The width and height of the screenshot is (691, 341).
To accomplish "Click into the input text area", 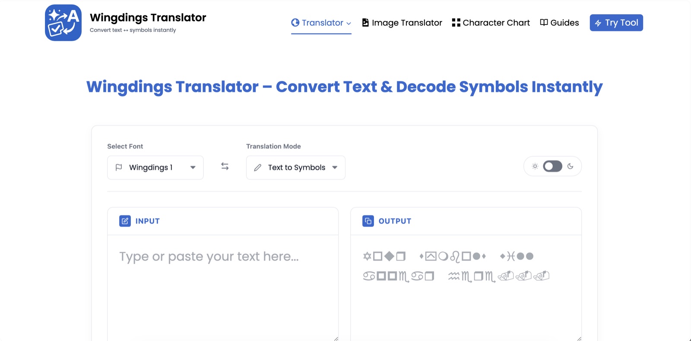I will 223,288.
